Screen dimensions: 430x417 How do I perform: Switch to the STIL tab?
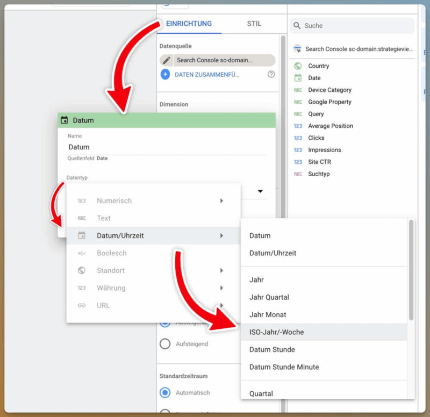(x=254, y=24)
